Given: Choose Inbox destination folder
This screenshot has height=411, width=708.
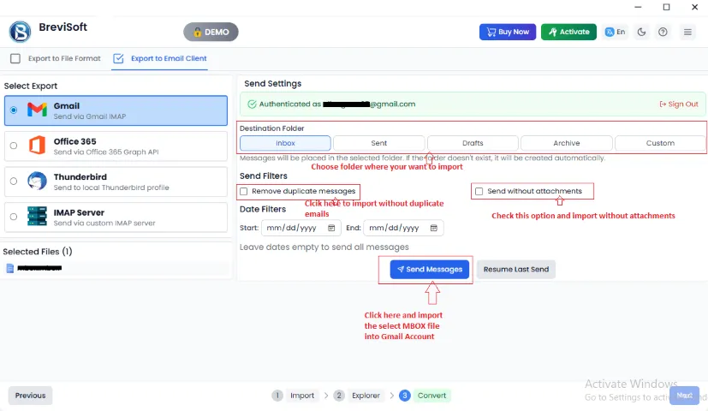Looking at the screenshot, I should pos(285,143).
